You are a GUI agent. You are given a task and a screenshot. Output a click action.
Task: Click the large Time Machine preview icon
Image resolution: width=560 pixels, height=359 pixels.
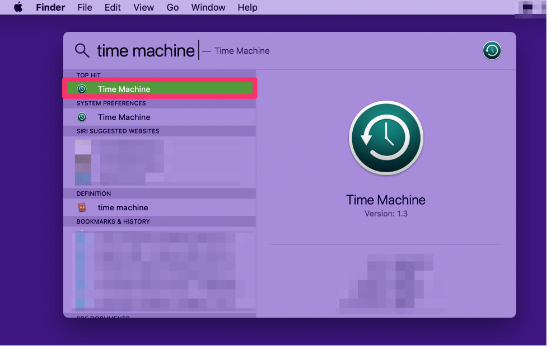point(386,138)
